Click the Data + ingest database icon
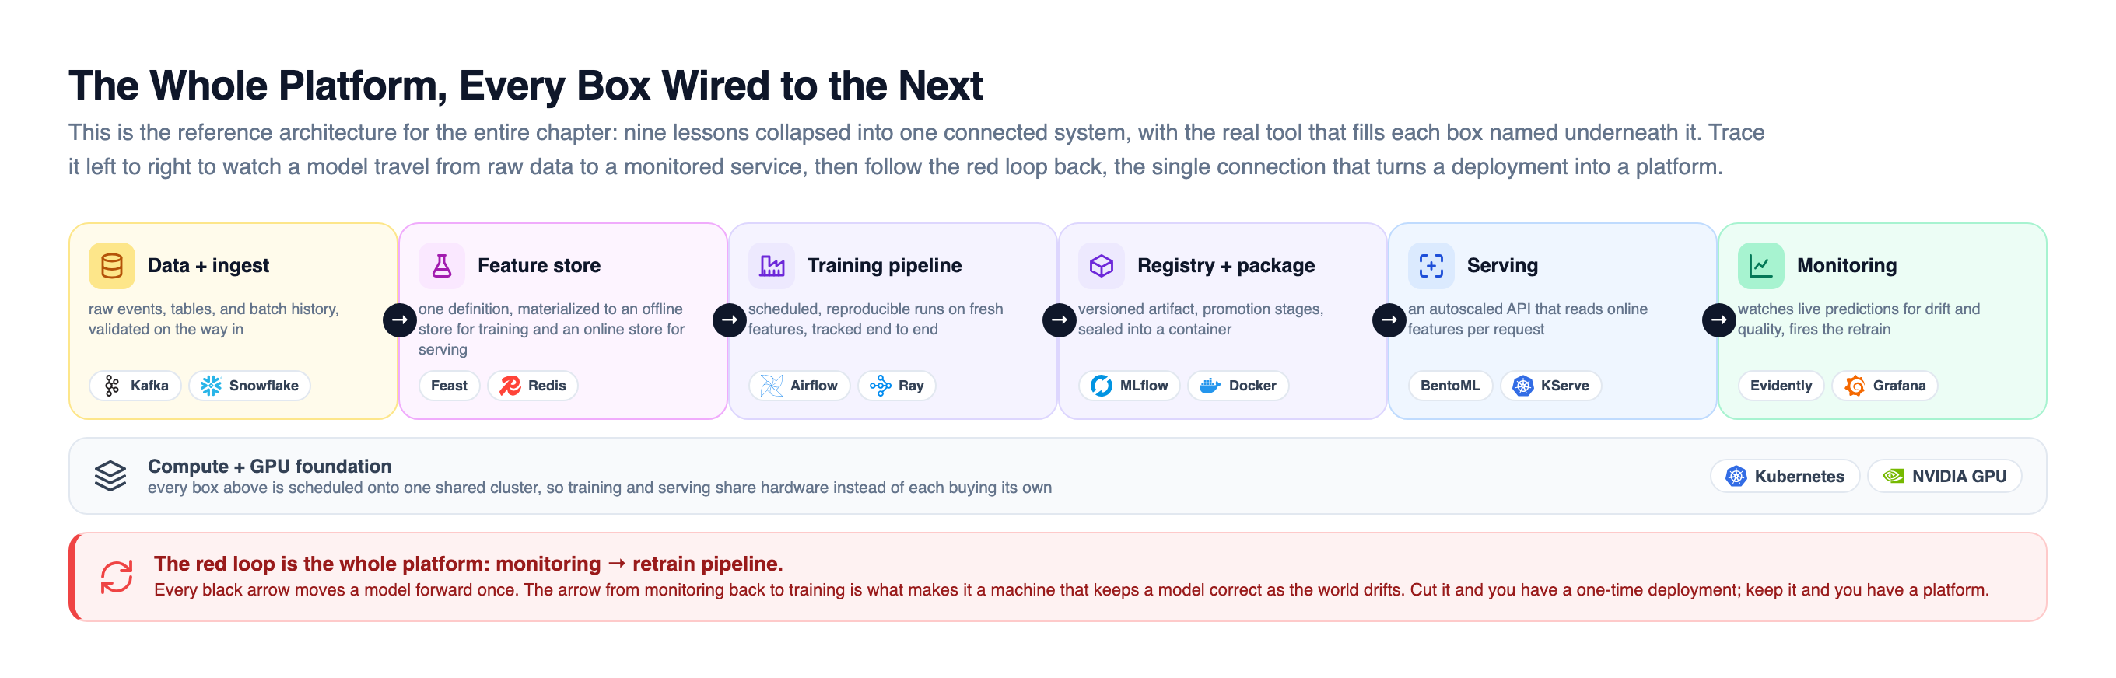The image size is (2116, 678). pos(112,265)
